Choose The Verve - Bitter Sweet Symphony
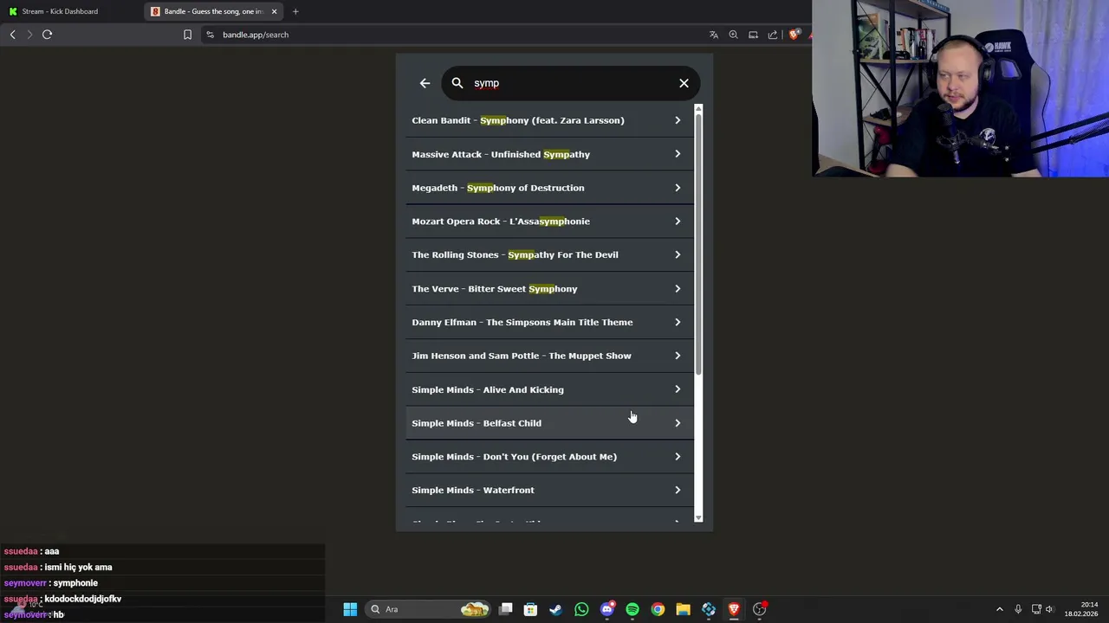Viewport: 1109px width, 623px height. tap(549, 288)
